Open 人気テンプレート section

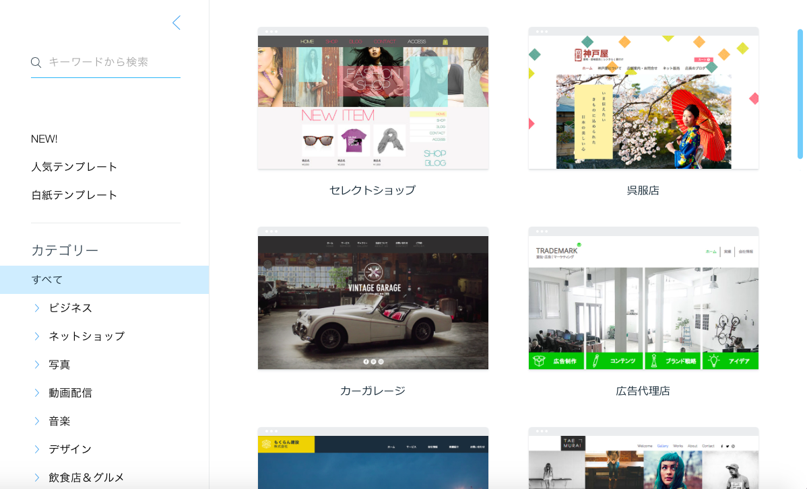click(x=74, y=167)
